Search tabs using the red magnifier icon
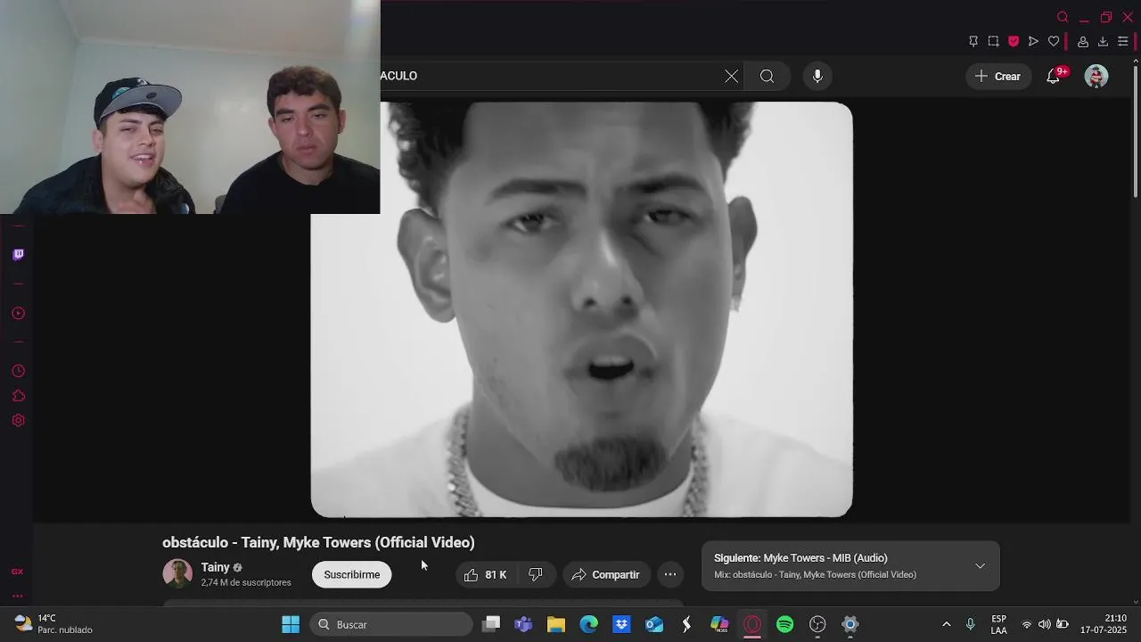1141x642 pixels. pos(1063,17)
